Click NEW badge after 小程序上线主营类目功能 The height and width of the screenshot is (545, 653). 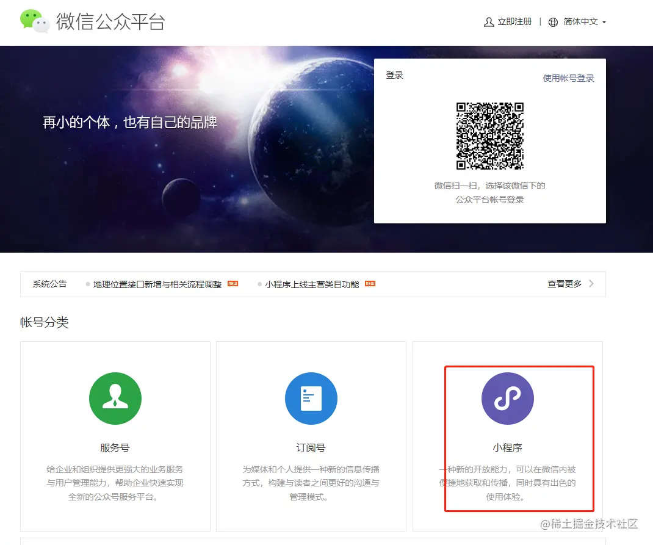click(370, 284)
